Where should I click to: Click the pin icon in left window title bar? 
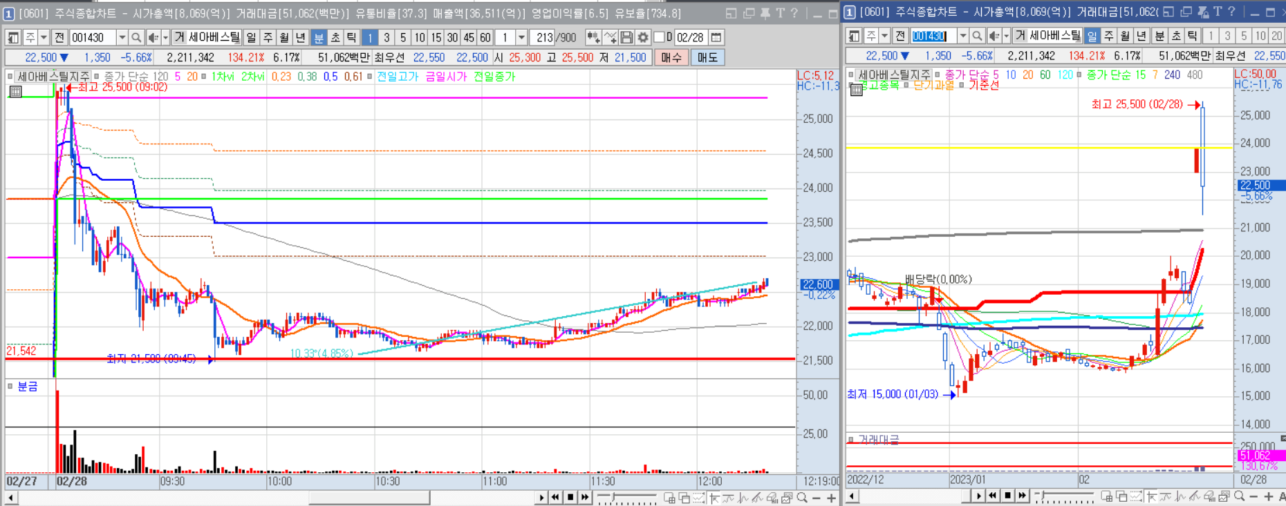coord(765,13)
